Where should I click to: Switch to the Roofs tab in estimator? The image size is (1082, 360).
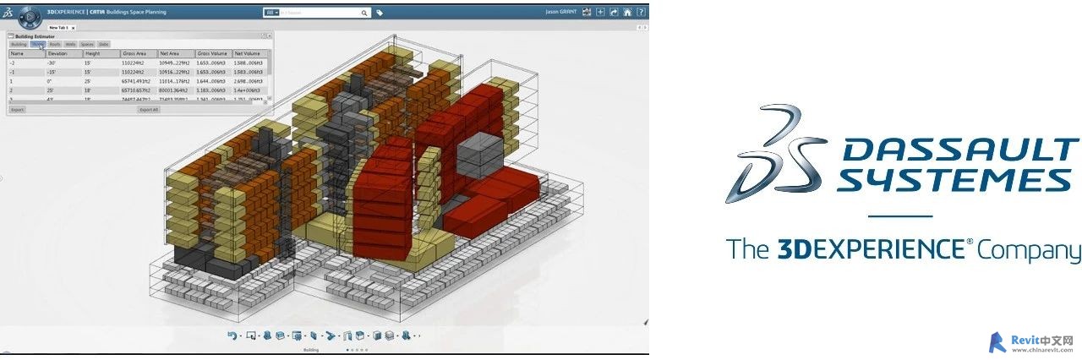[54, 44]
